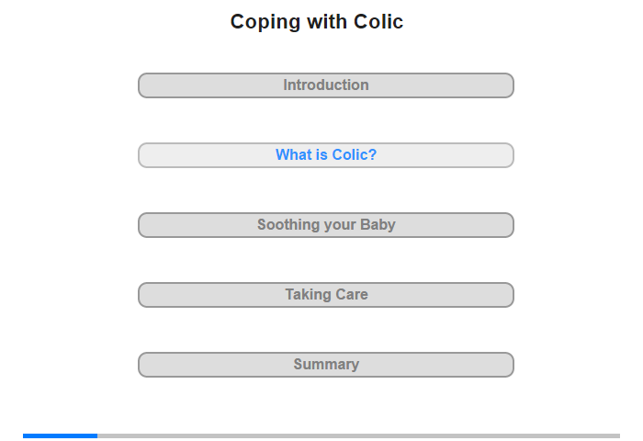
Task: Open the Introduction section
Action: pyautogui.click(x=325, y=85)
